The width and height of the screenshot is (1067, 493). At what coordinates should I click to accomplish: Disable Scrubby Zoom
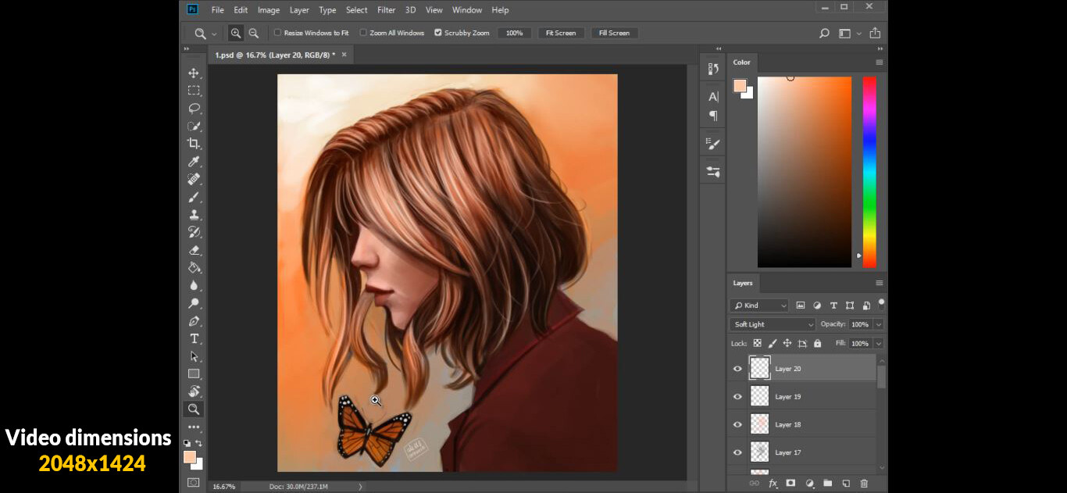438,33
